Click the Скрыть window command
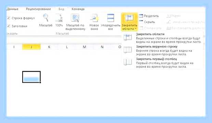This screenshot has height=123, width=212. tap(147, 22)
